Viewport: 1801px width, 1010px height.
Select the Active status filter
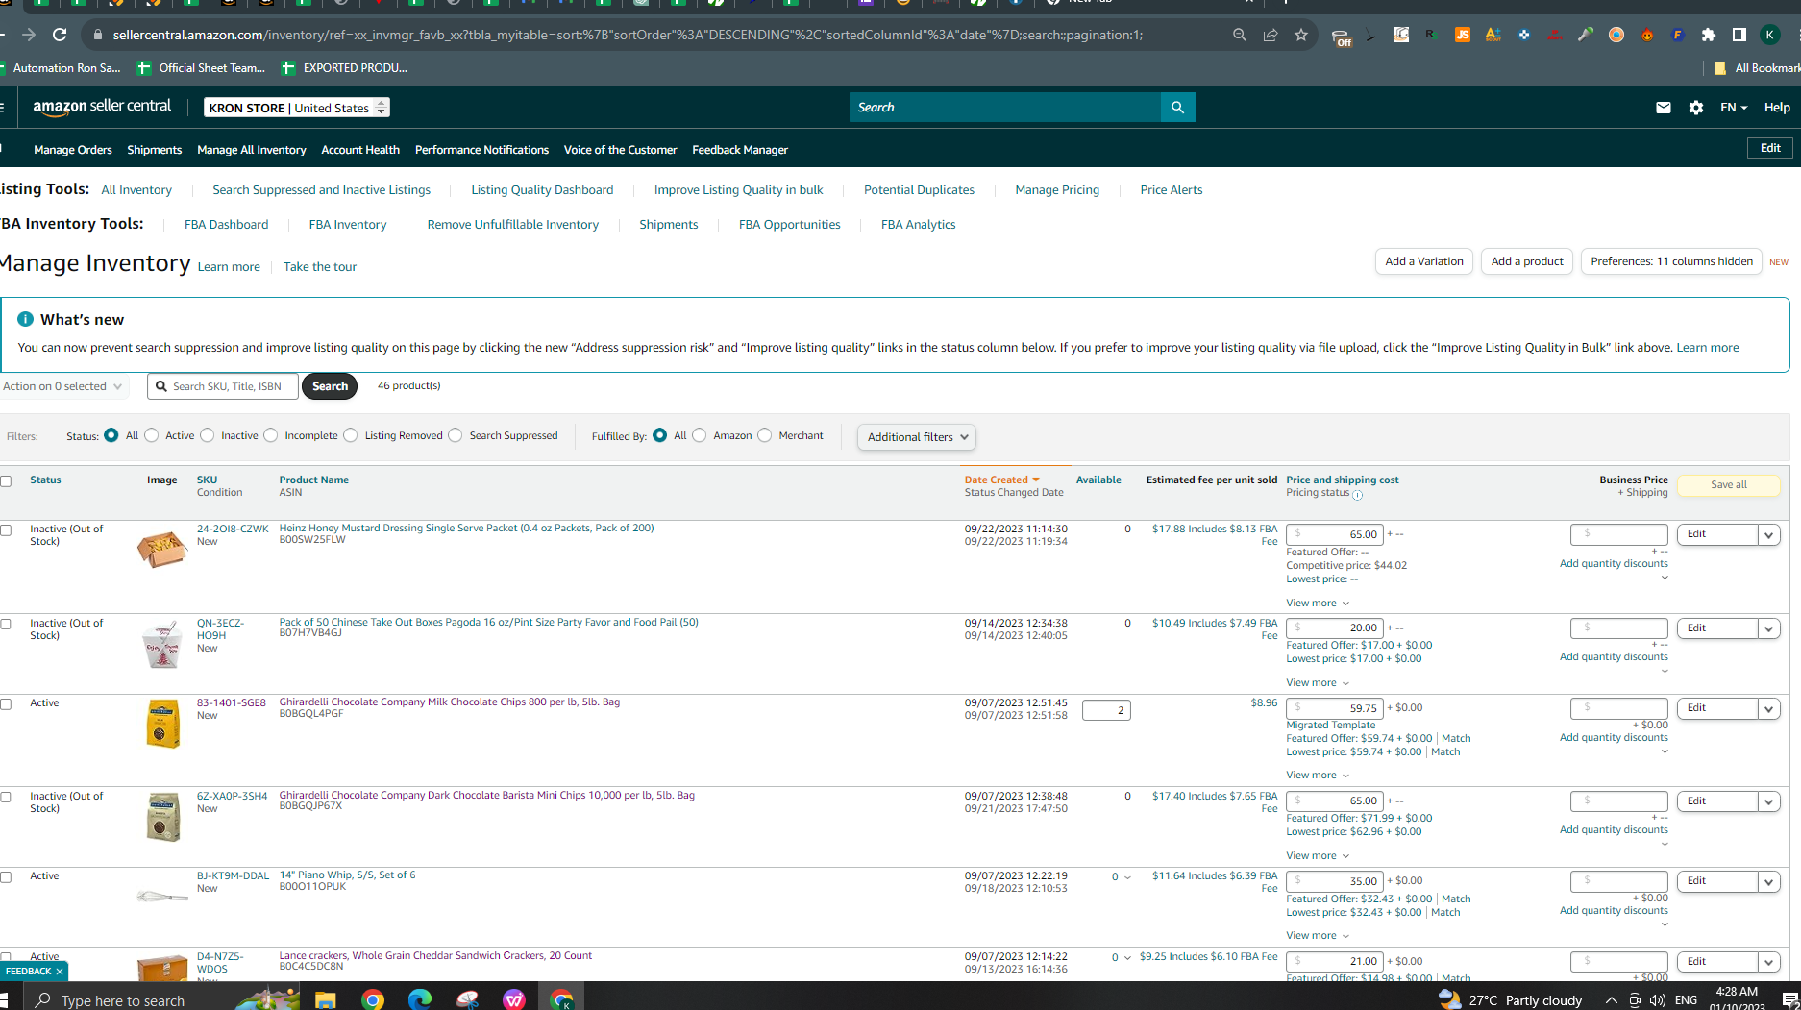[152, 435]
